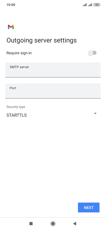This screenshot has width=106, height=230.
Task: Focus the Port input field
Action: pyautogui.click(x=53, y=91)
